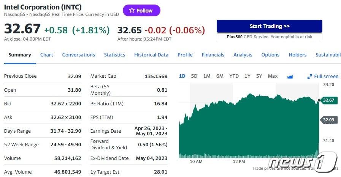Open the Historical Data tab

[151, 55]
